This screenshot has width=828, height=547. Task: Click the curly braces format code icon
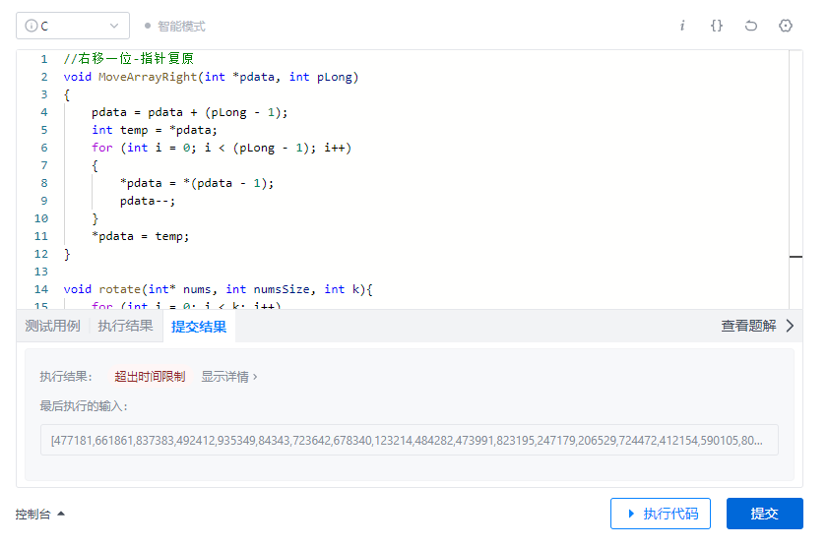(x=717, y=26)
